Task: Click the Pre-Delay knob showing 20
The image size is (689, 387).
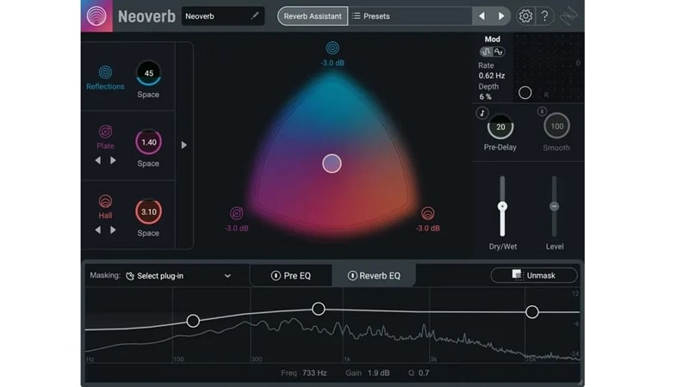Action: (x=500, y=126)
